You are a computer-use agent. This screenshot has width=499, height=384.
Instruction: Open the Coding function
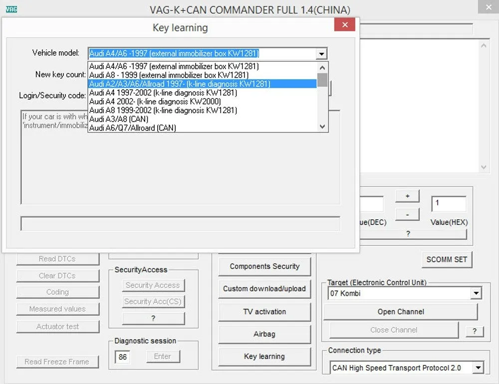tap(58, 292)
